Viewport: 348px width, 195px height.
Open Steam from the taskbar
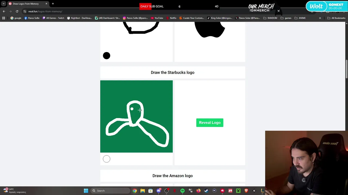click(x=206, y=191)
